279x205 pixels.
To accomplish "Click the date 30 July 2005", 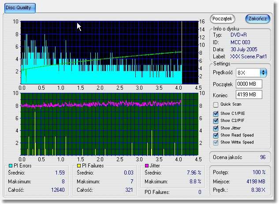I will (x=244, y=49).
